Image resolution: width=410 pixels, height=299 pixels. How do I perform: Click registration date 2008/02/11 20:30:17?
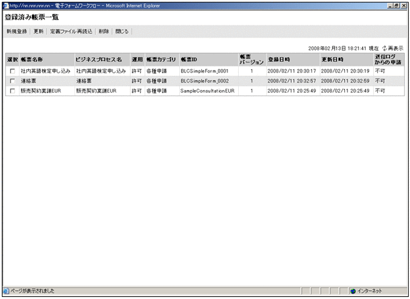point(291,71)
